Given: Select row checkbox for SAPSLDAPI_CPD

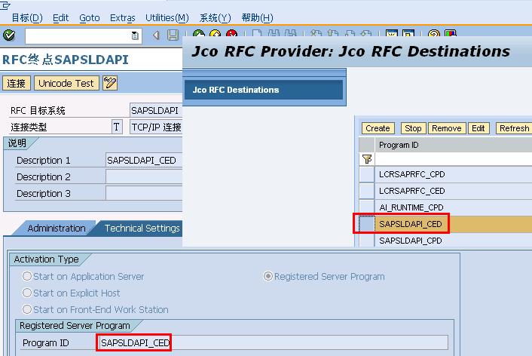Looking at the screenshot, I should click(x=367, y=240).
